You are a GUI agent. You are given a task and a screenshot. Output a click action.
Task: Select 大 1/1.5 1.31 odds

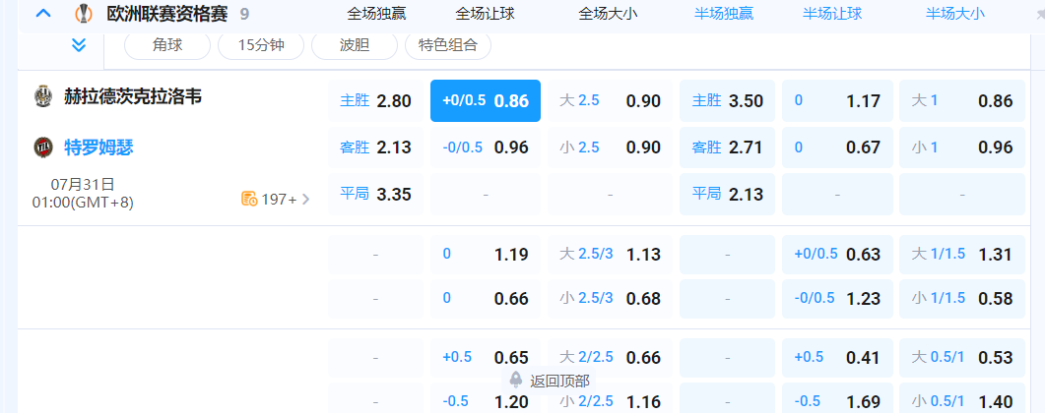(962, 254)
